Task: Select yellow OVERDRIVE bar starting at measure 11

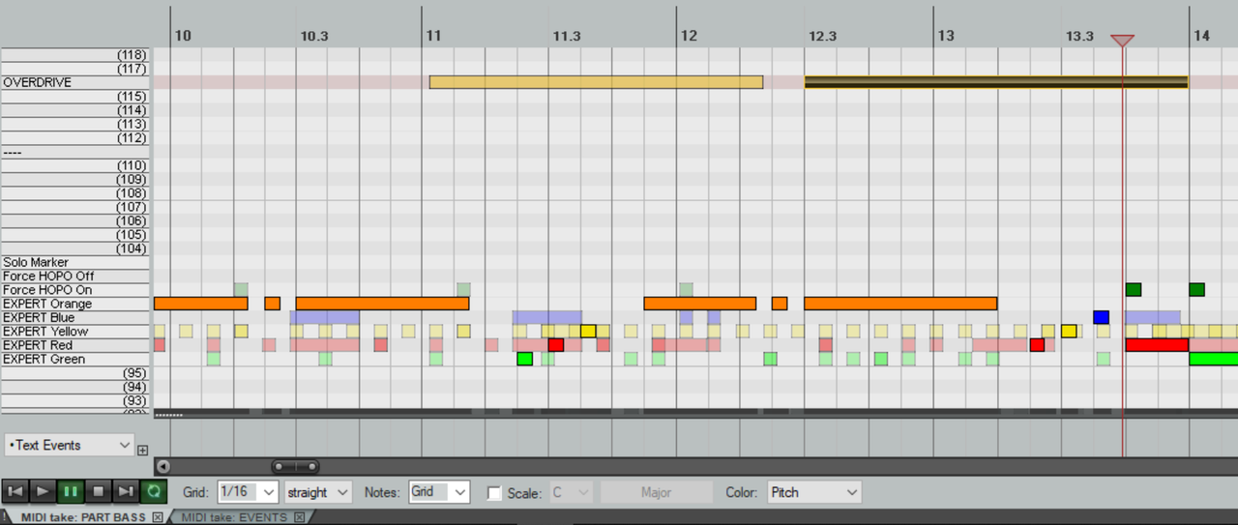Action: pyautogui.click(x=596, y=82)
